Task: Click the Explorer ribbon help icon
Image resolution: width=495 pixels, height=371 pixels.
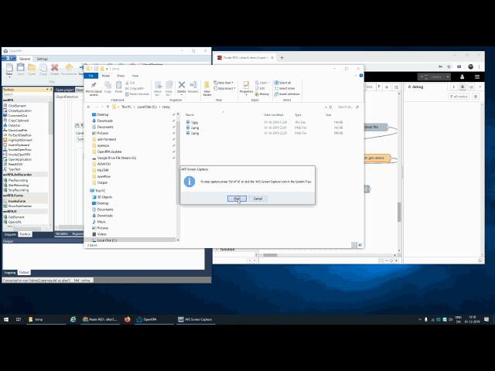Action: pyautogui.click(x=361, y=76)
